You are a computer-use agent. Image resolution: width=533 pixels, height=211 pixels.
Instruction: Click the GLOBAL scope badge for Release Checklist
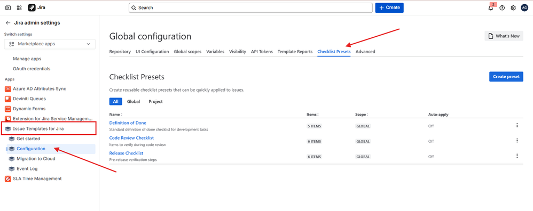point(363,157)
